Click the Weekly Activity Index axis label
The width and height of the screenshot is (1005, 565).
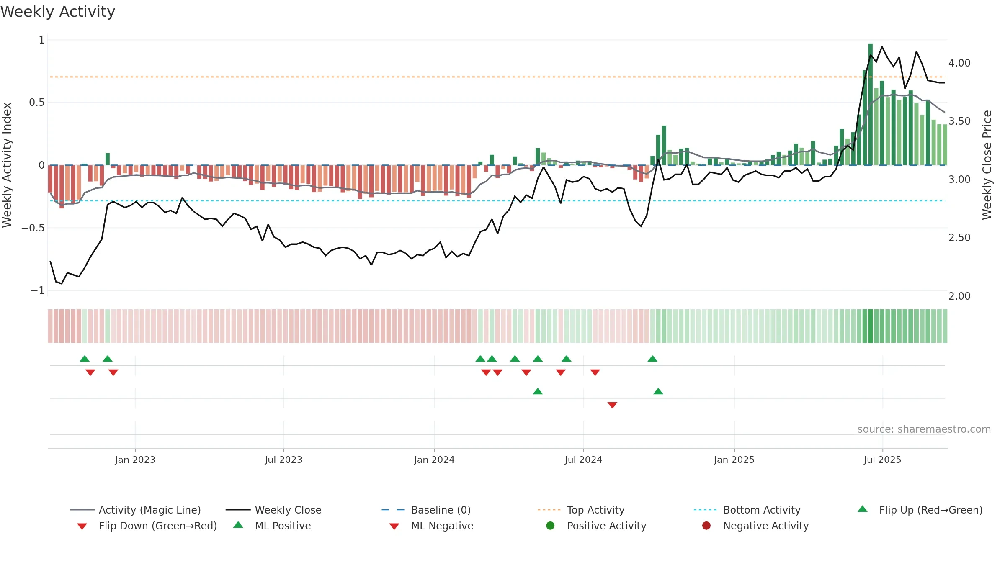[7, 165]
